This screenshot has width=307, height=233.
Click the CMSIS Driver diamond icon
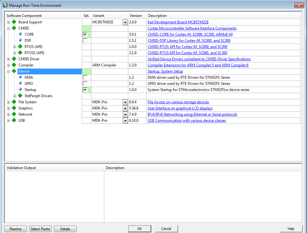pos(14,59)
